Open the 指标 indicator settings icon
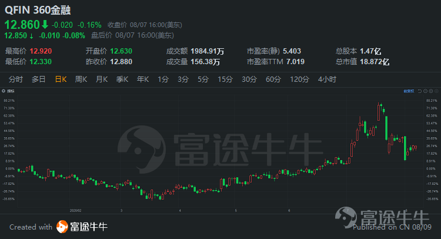 point(4,91)
